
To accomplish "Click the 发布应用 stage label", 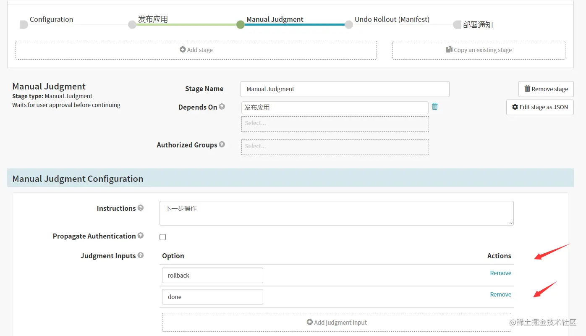I will pos(153,19).
